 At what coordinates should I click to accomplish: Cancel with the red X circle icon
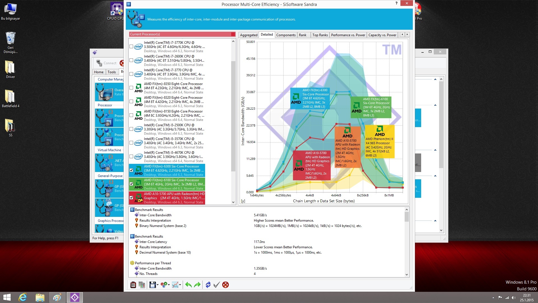point(225,285)
